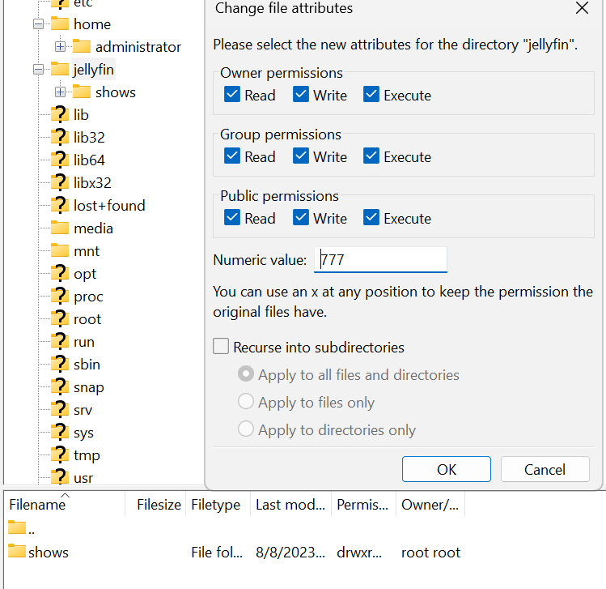Sort file list by Filesize column header
This screenshot has height=589, width=606.
[x=159, y=505]
